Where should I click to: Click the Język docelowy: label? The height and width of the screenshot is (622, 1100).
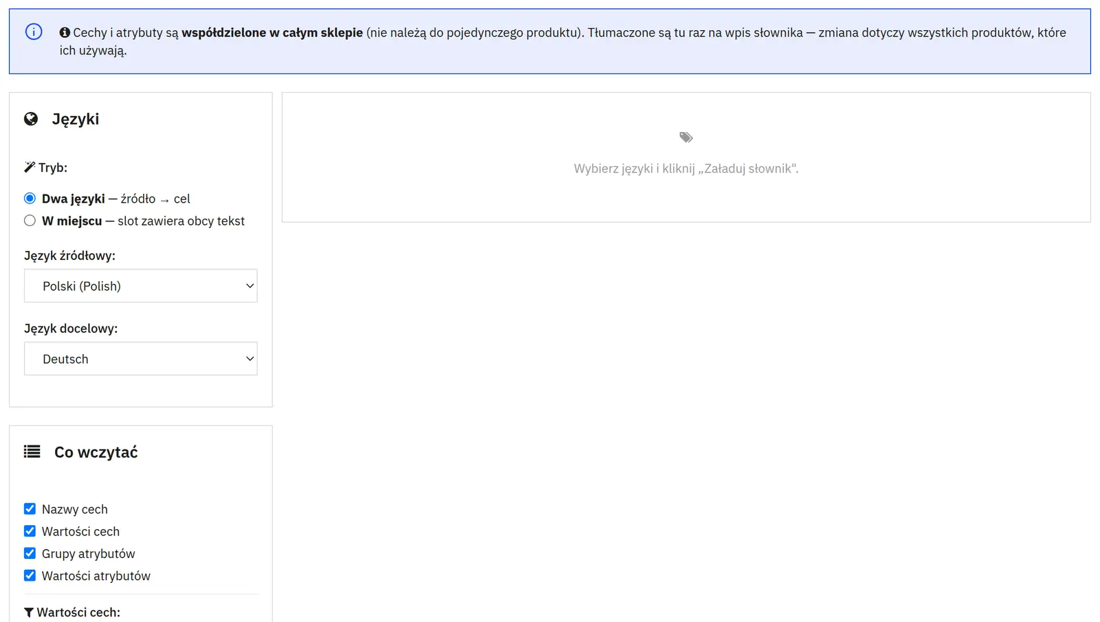[x=71, y=329]
